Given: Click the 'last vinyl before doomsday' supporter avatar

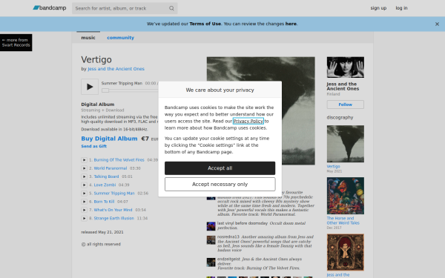Looking at the screenshot, I should coord(211,226).
